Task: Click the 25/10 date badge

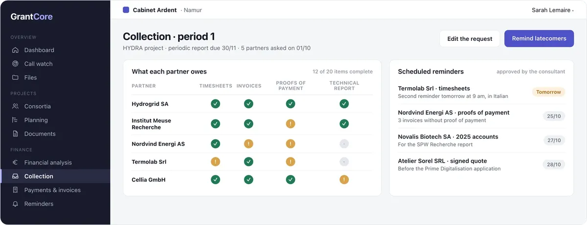Action: click(x=554, y=116)
